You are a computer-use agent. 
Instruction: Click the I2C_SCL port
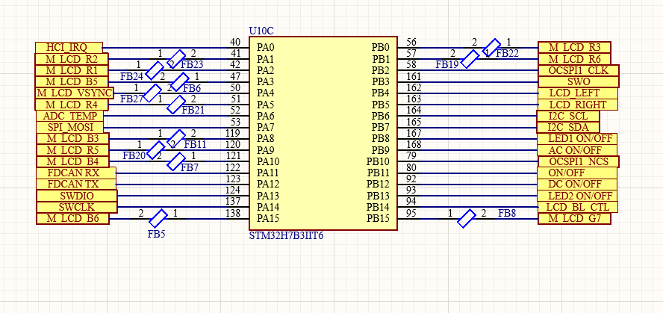pyautogui.click(x=568, y=116)
